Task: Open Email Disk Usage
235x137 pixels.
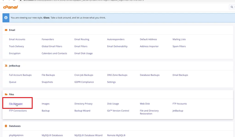Action: [x=83, y=53]
